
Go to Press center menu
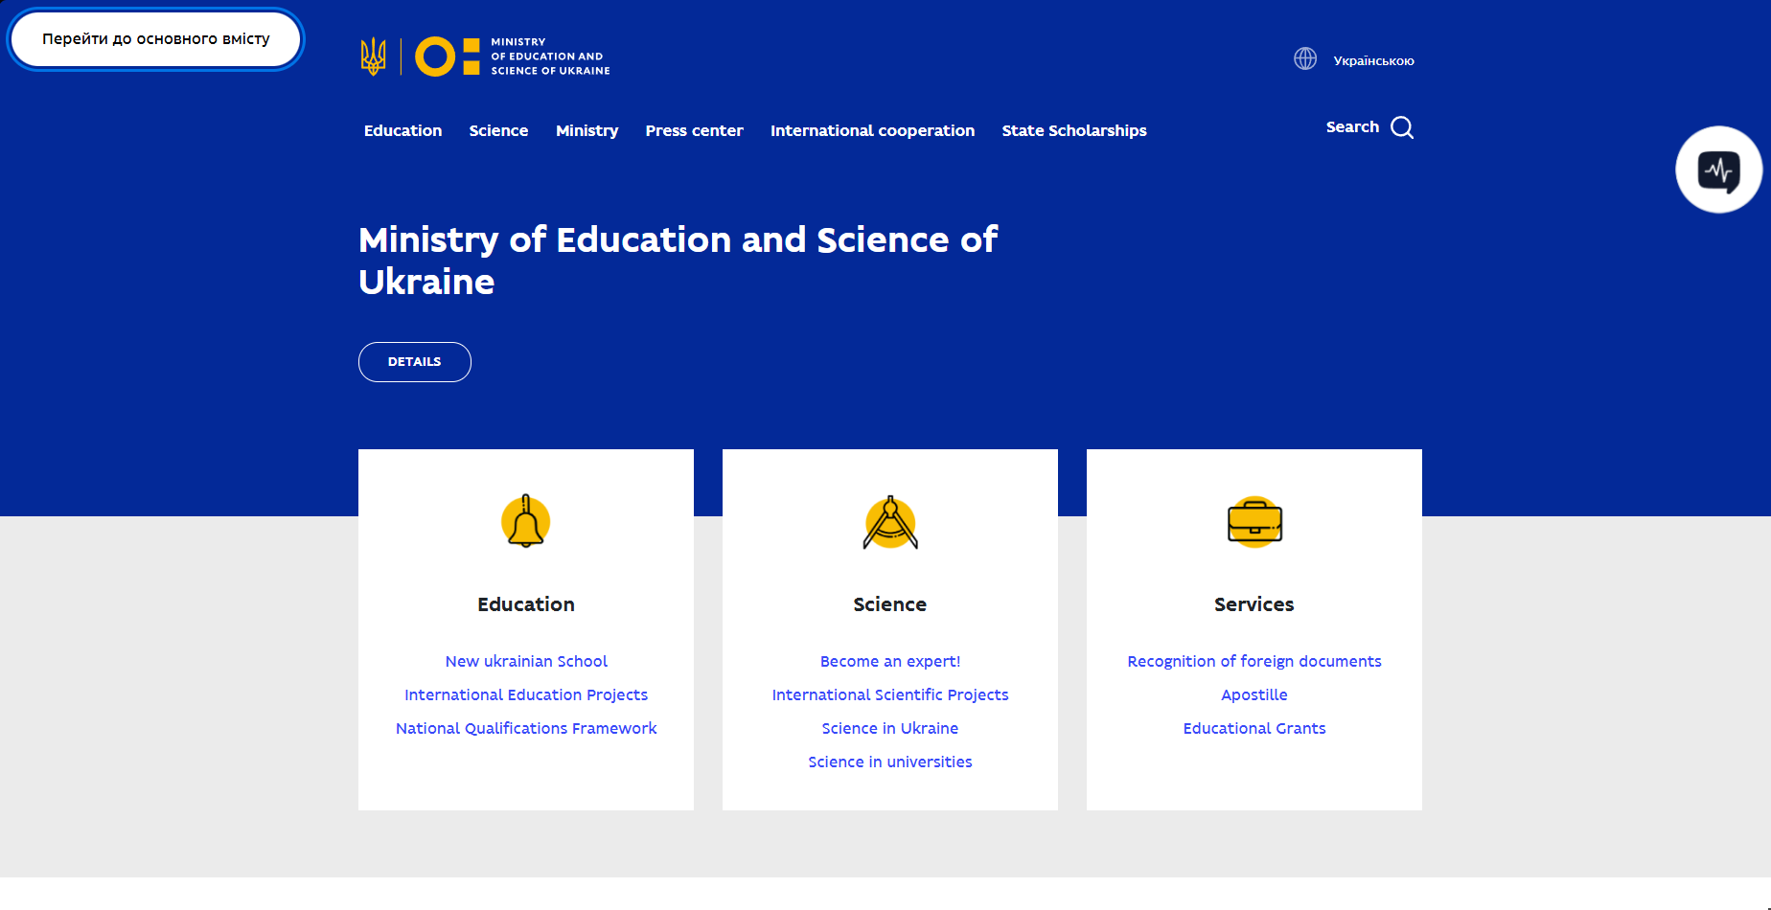tap(694, 130)
